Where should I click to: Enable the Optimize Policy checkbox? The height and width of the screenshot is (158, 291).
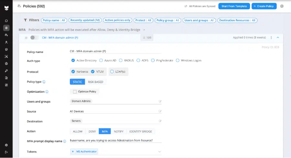point(75,92)
